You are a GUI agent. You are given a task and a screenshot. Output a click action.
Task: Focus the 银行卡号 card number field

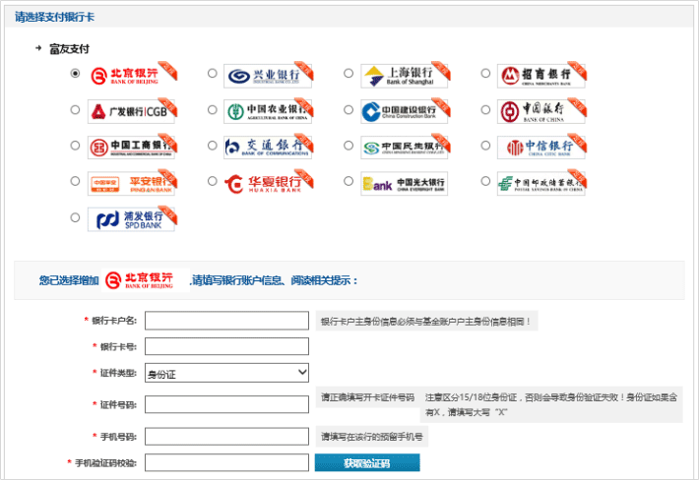point(226,346)
